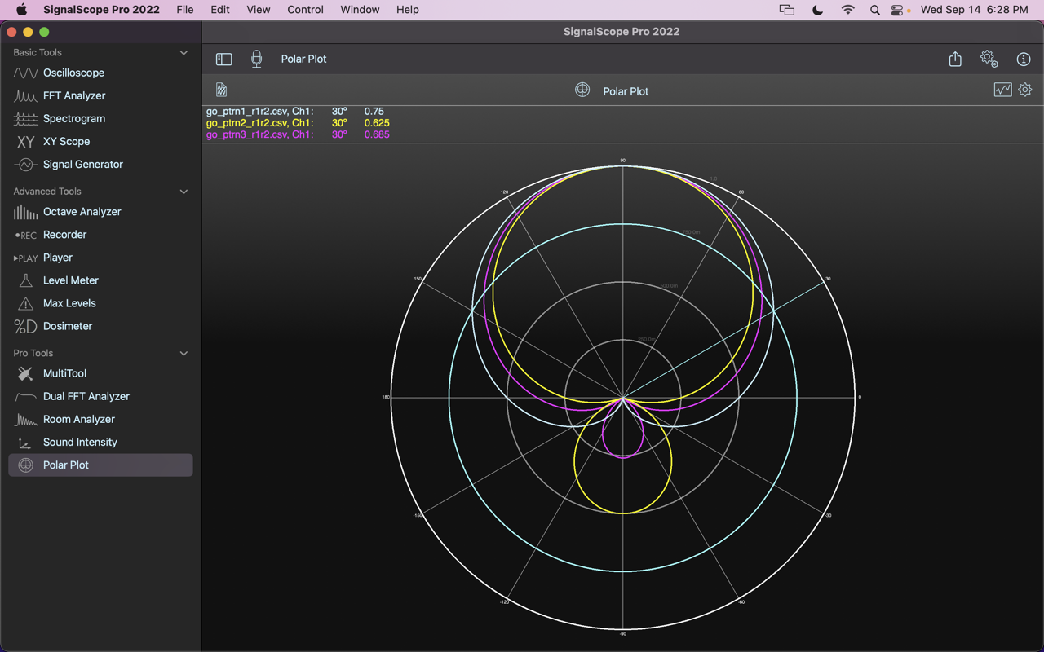Select the Octave Analyzer icon
The image size is (1044, 652).
pos(25,211)
